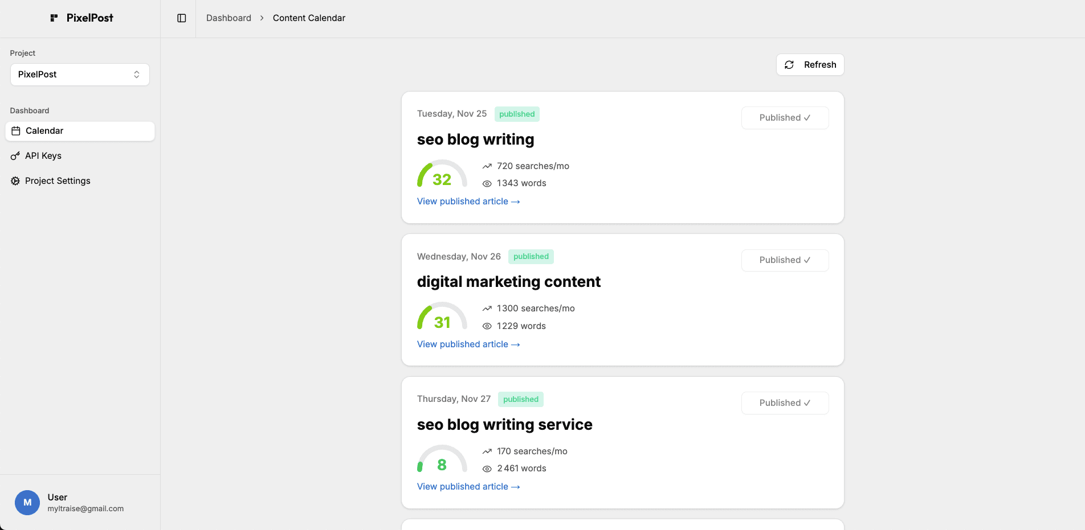Toggle Published status on seo blog writing

[x=785, y=117]
